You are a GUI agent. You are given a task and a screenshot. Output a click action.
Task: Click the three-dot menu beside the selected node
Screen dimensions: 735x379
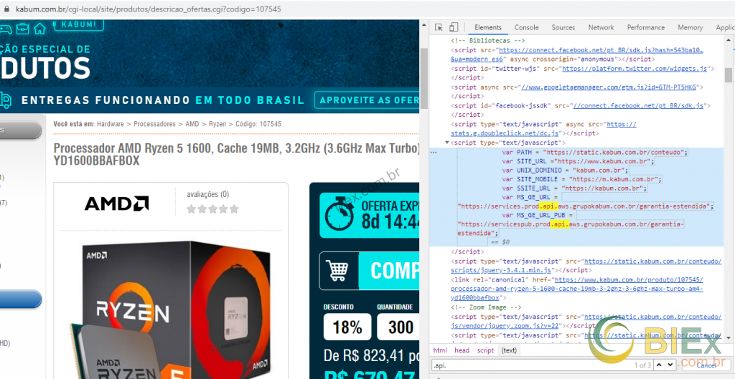434,153
